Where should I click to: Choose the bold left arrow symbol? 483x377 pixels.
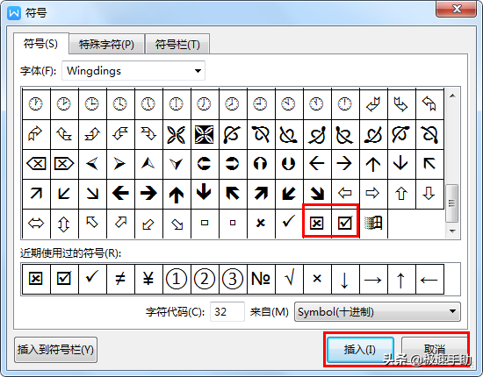click(x=120, y=194)
